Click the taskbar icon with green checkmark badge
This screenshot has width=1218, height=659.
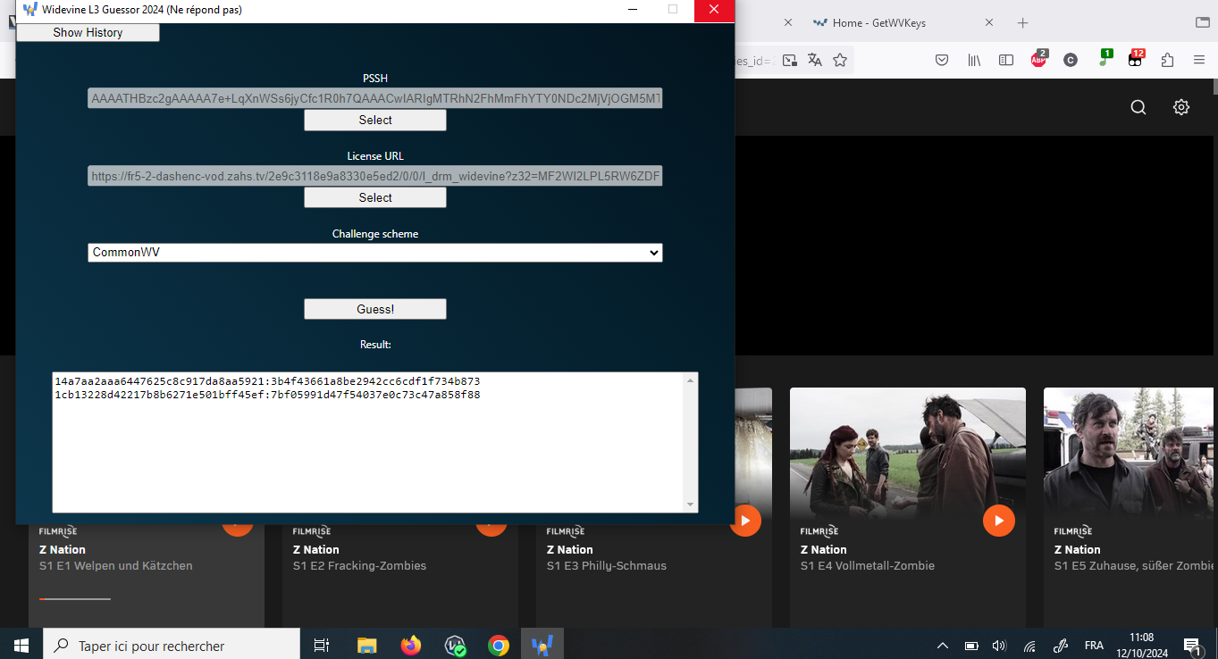[455, 645]
